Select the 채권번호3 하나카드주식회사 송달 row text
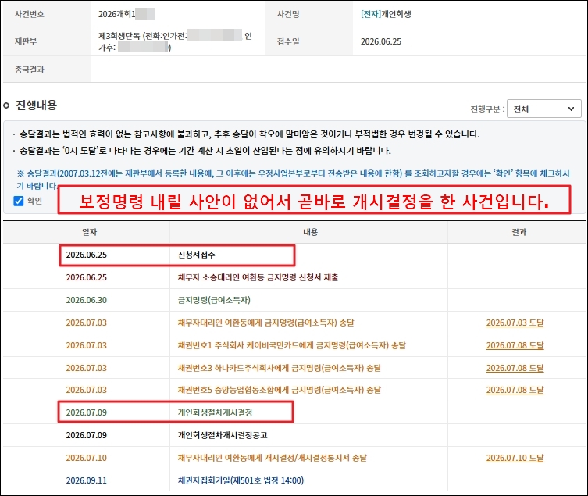The height and width of the screenshot is (496, 588). (280, 368)
